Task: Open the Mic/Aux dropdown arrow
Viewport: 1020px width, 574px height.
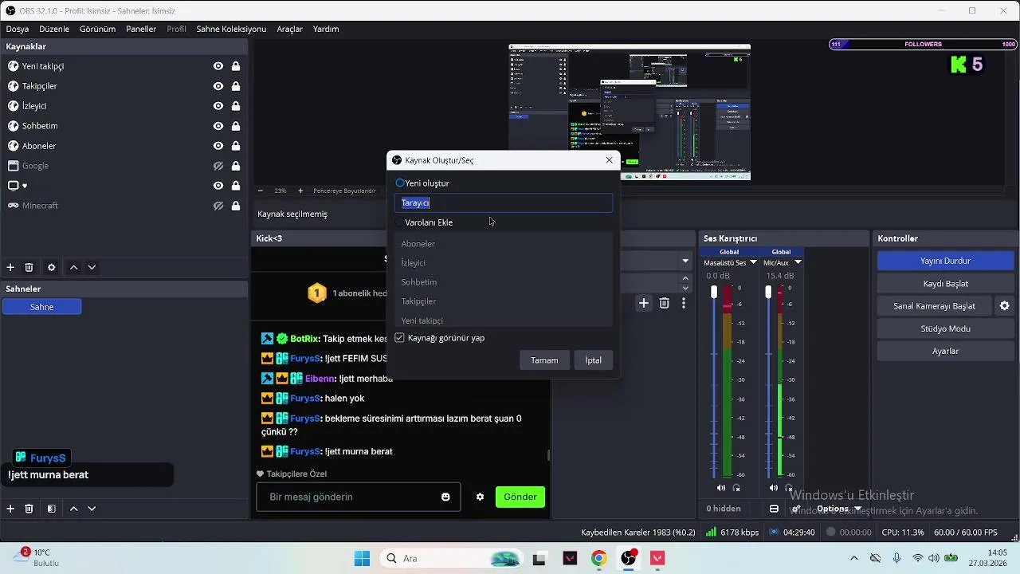Action: [x=798, y=262]
